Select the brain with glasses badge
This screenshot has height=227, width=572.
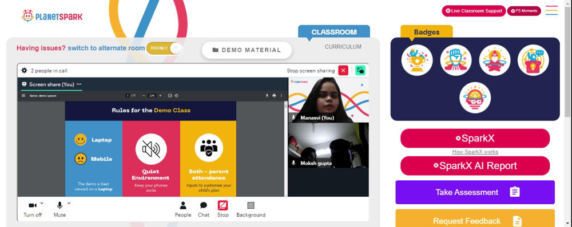click(475, 98)
